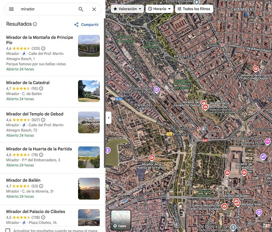
Task: Click wheelchair icon in Templo de Debod result
Action: pos(24,125)
